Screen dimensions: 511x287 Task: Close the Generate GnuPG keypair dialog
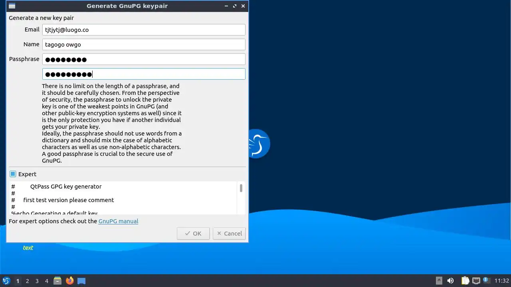coord(243,6)
